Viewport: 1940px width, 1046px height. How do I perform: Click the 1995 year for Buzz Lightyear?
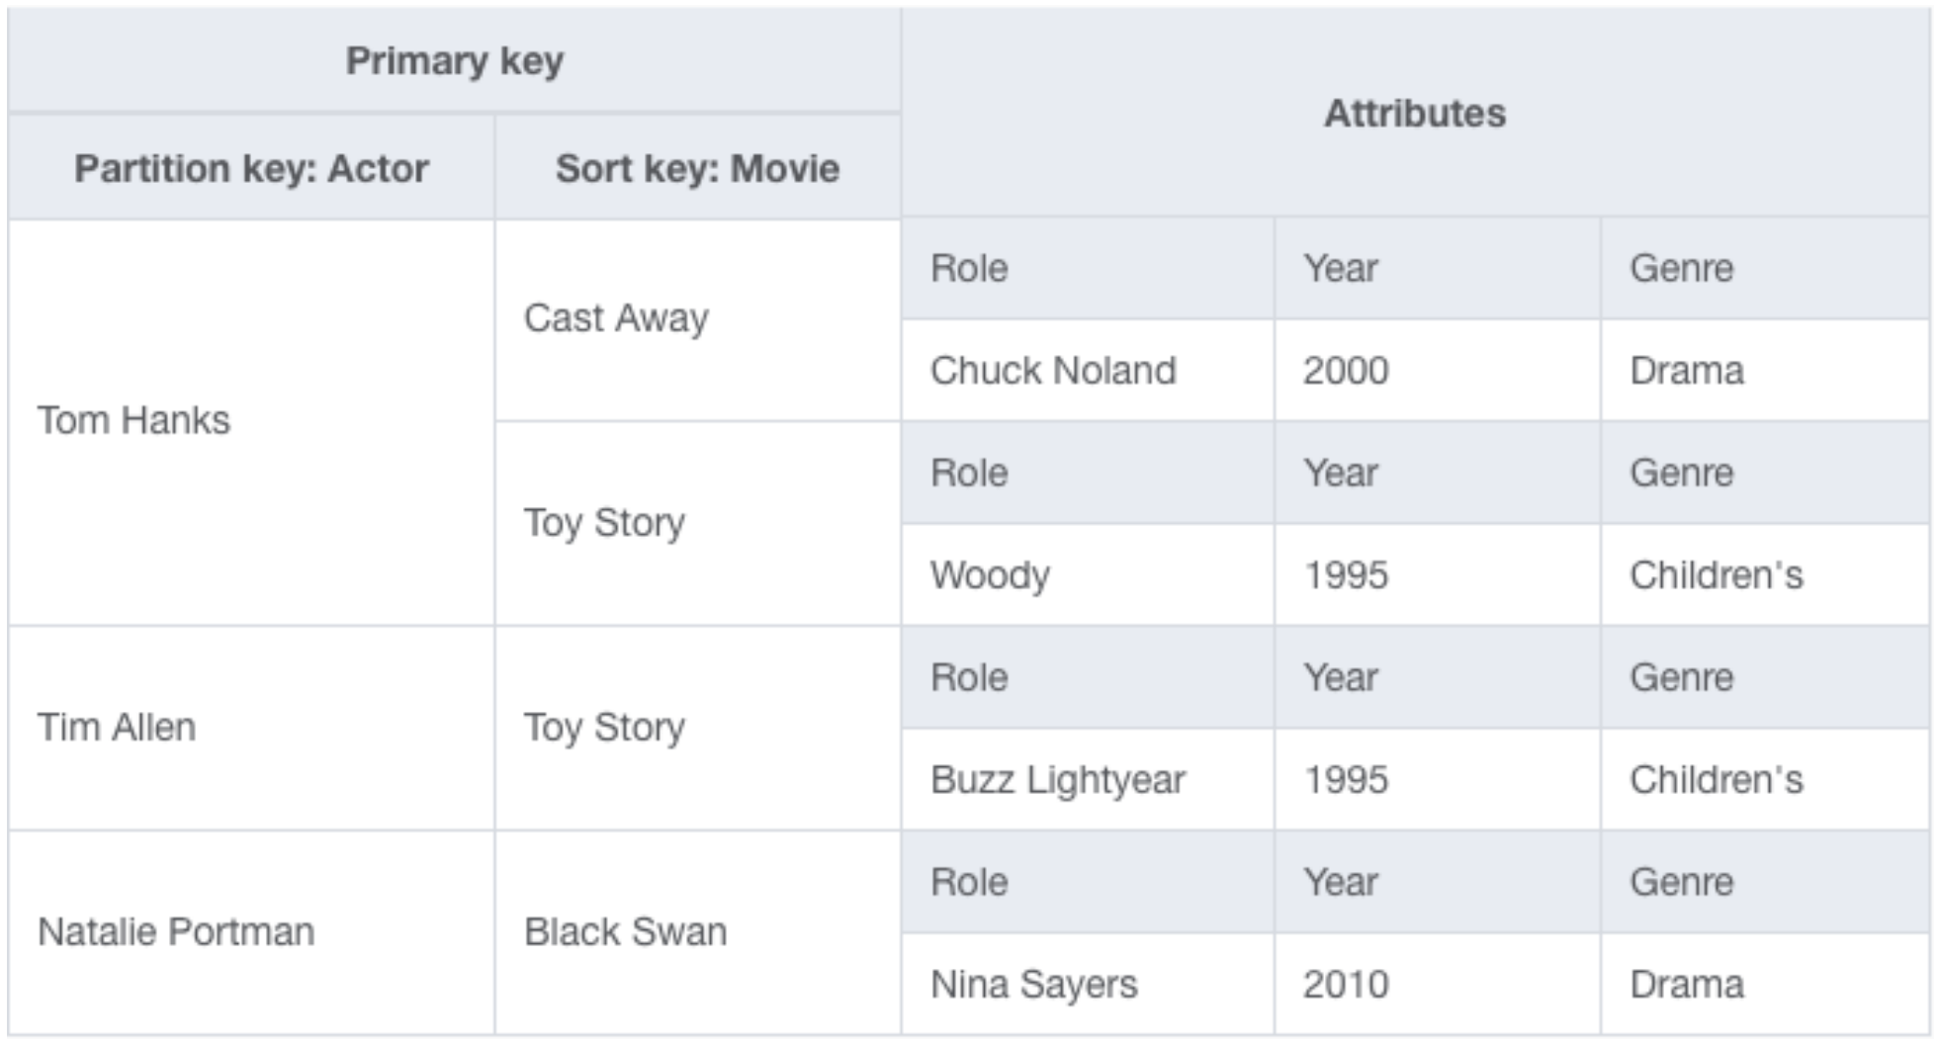[x=1438, y=779]
